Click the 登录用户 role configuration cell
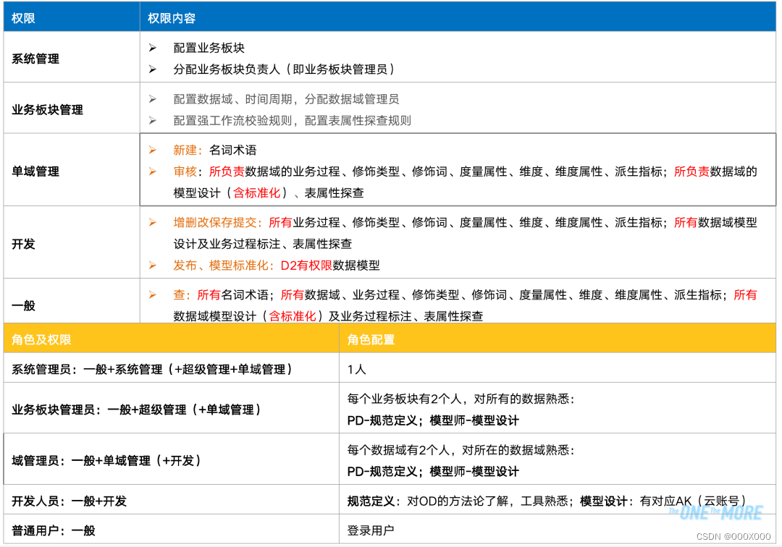 371,530
